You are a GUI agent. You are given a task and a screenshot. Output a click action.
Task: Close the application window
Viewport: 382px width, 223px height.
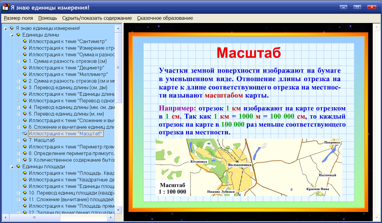click(x=372, y=7)
